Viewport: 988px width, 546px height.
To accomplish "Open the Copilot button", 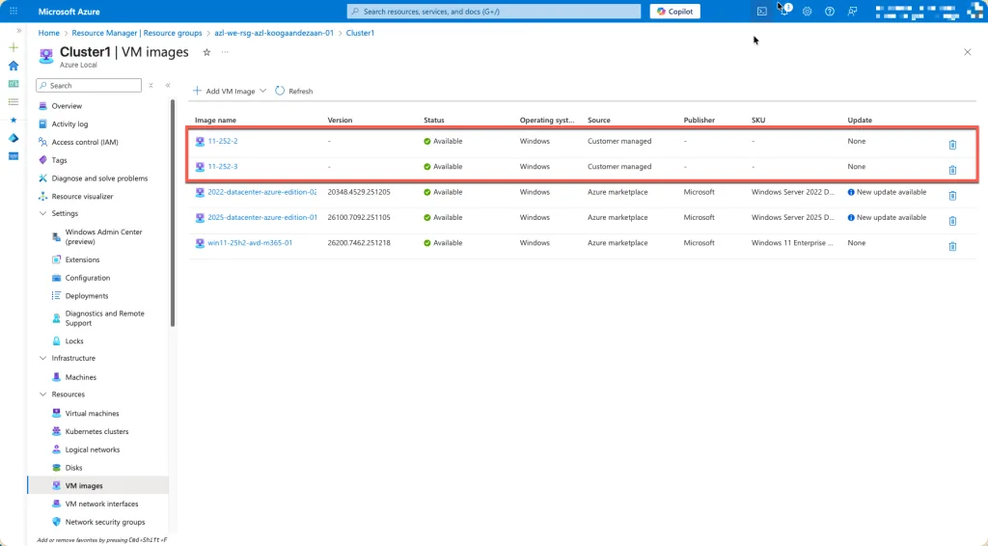I will tap(674, 12).
